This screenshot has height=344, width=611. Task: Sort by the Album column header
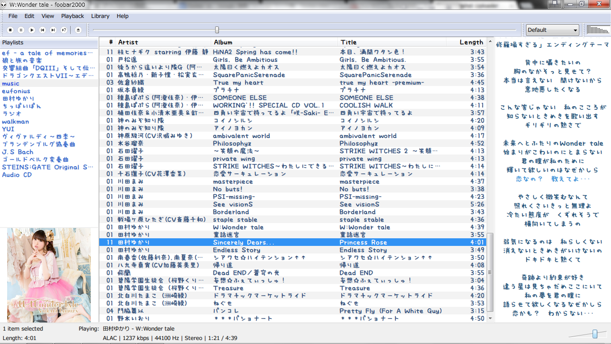click(274, 42)
